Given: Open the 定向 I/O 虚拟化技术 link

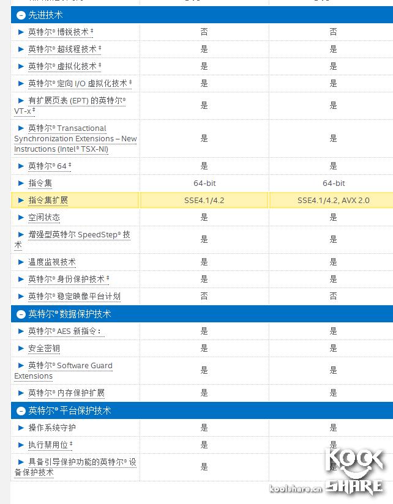Looking at the screenshot, I should tap(80, 84).
